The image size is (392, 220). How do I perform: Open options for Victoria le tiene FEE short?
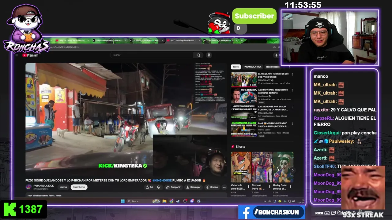pyautogui.click(x=248, y=186)
